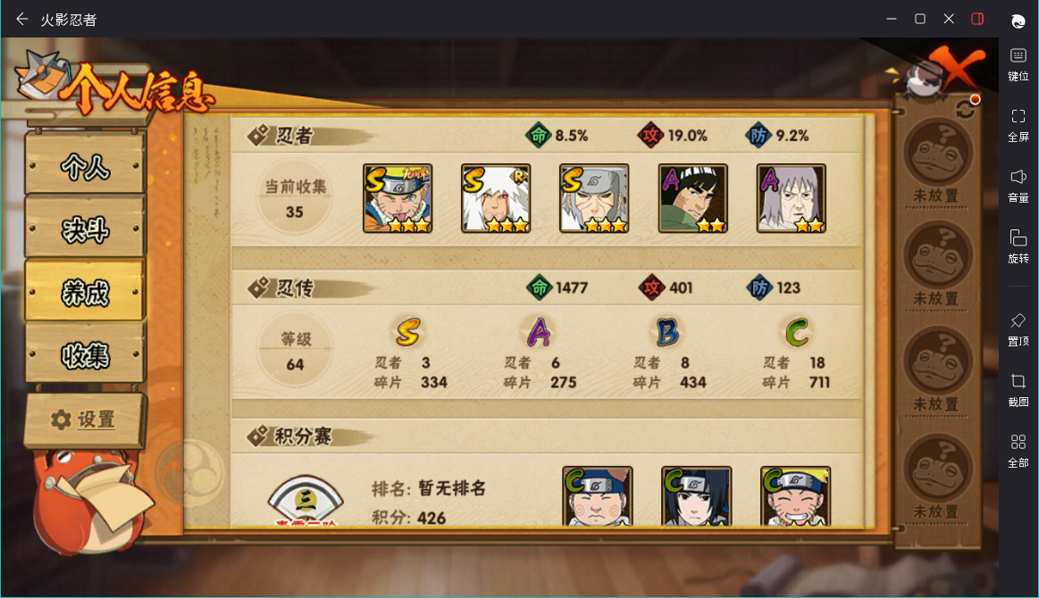Viewport: 1039px width, 598px height.
Task: Expand the 全部 all tools menu
Action: [x=1018, y=451]
